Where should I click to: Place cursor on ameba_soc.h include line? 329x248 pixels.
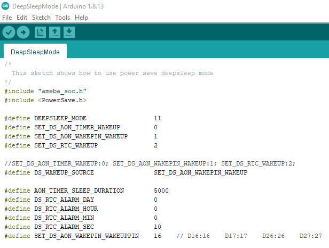[x=45, y=91]
